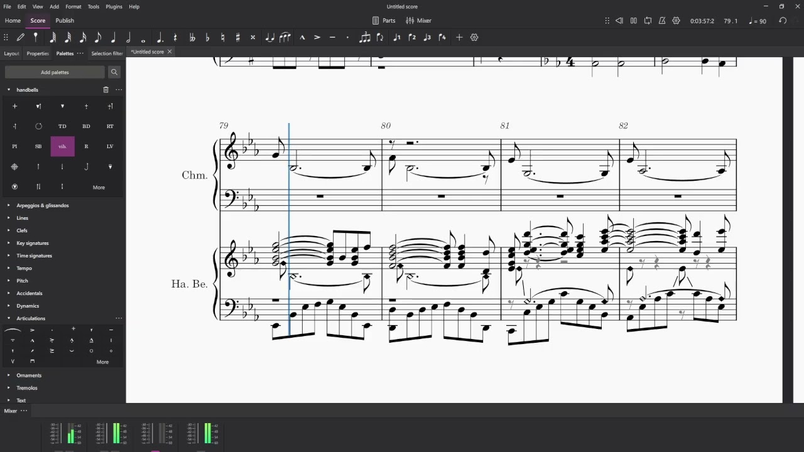Delete the handbells palette
The height and width of the screenshot is (452, 804).
[106, 90]
